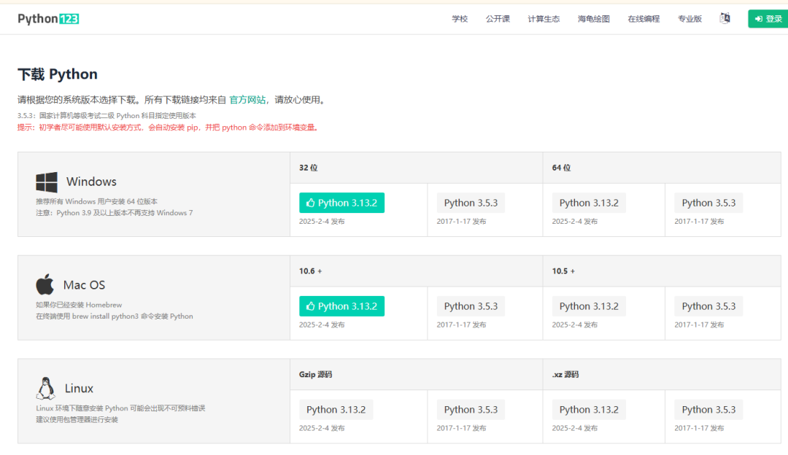Open the 计算生态 navigation item
The image size is (788, 455).
tap(544, 19)
